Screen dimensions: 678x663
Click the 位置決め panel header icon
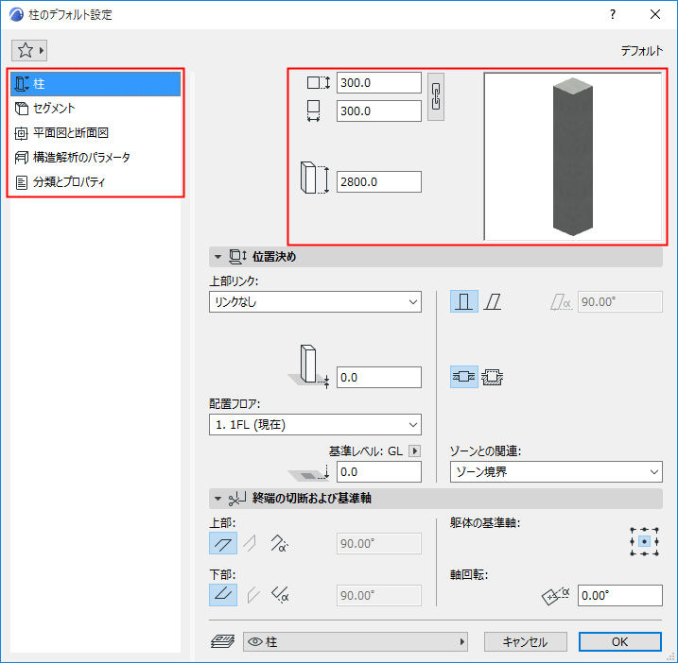pyautogui.click(x=237, y=257)
